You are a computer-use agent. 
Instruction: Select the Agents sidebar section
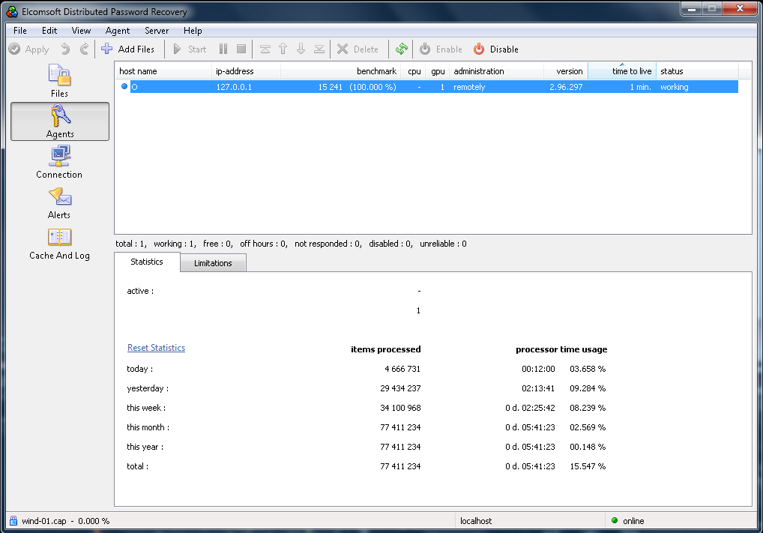point(60,121)
